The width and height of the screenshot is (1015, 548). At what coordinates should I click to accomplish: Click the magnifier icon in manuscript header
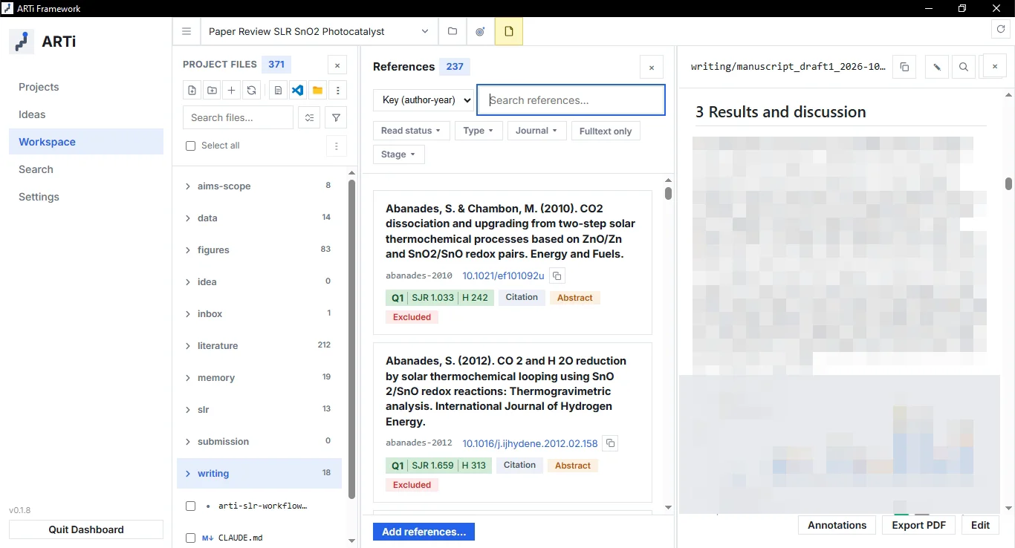click(x=964, y=67)
